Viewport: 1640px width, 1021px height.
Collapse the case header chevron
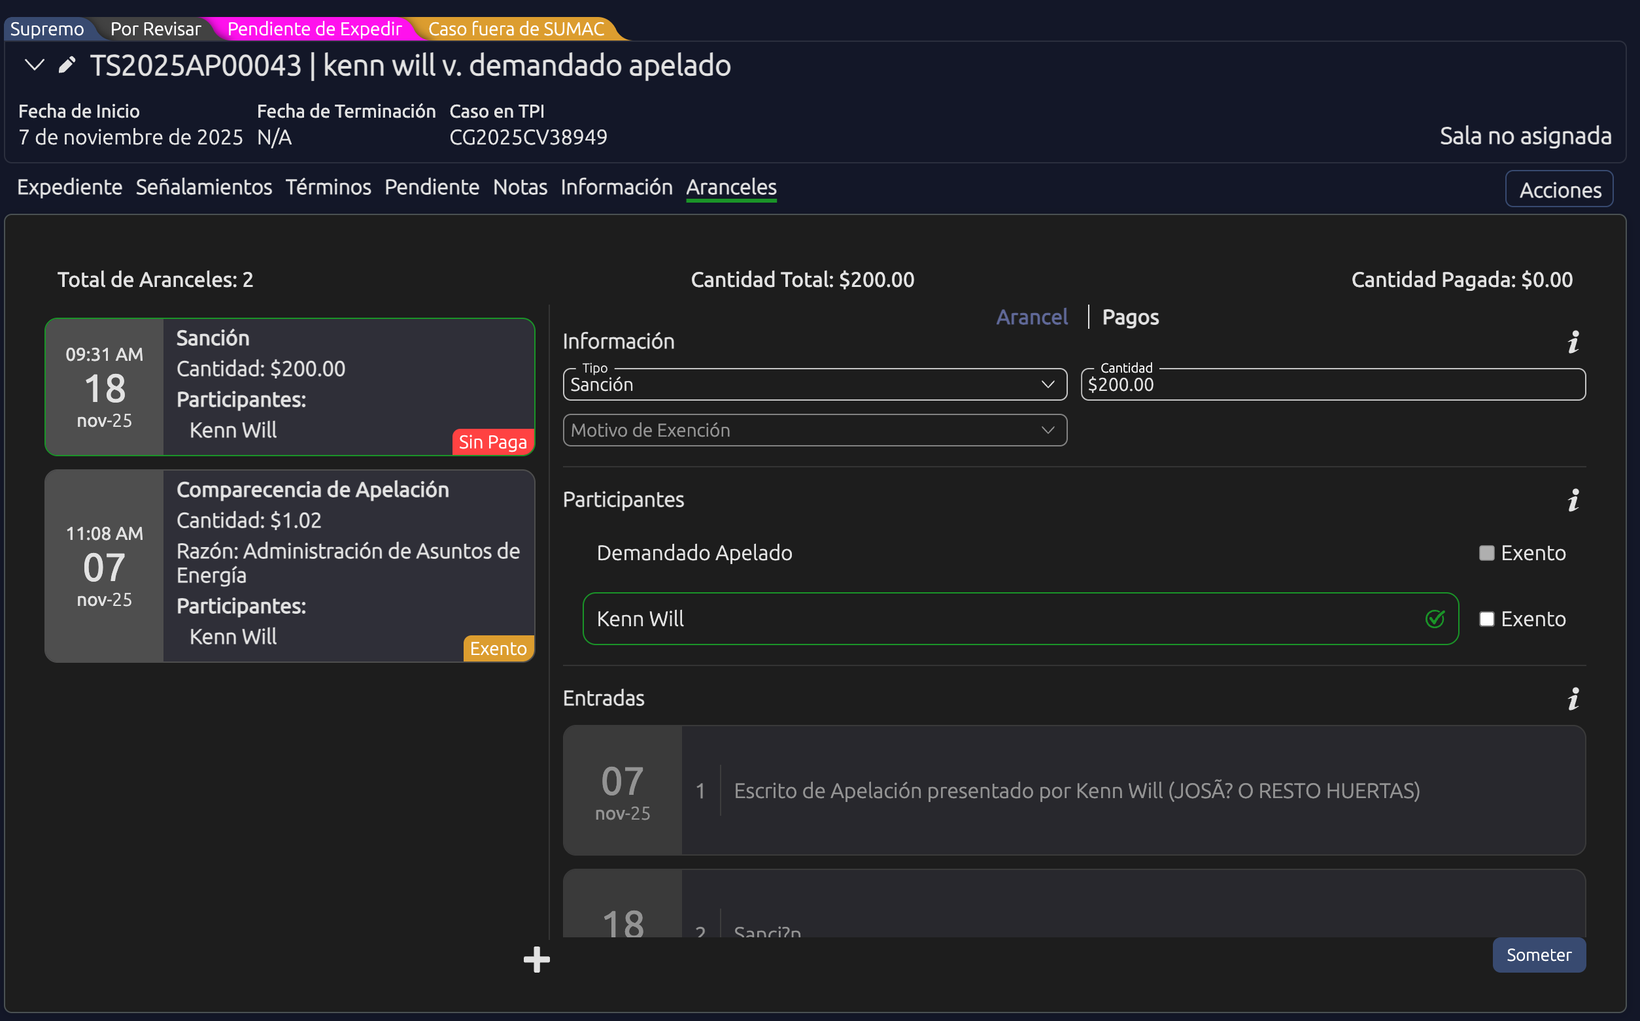(x=34, y=65)
